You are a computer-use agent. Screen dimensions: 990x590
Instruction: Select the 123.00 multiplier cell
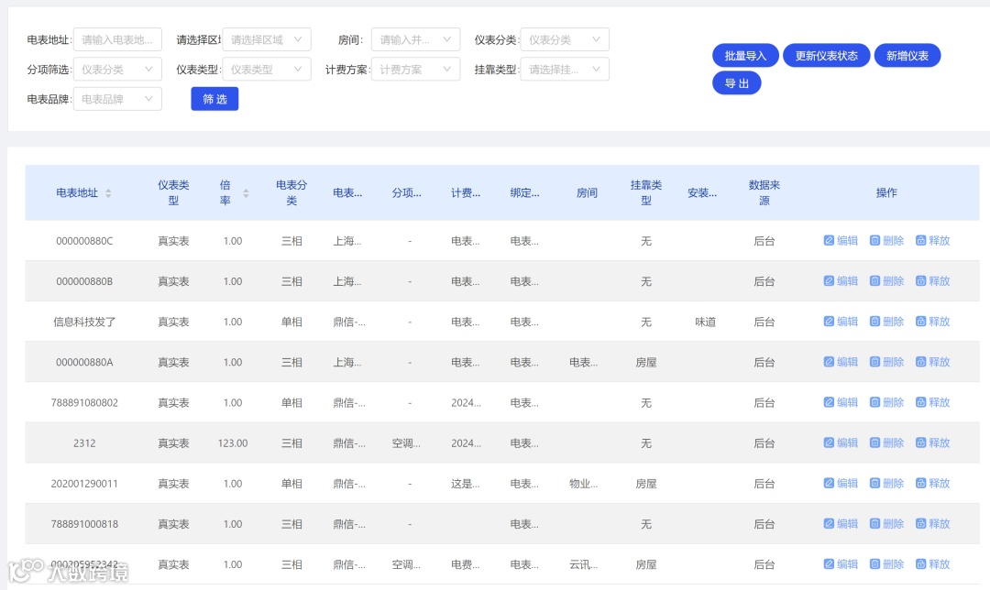point(232,443)
